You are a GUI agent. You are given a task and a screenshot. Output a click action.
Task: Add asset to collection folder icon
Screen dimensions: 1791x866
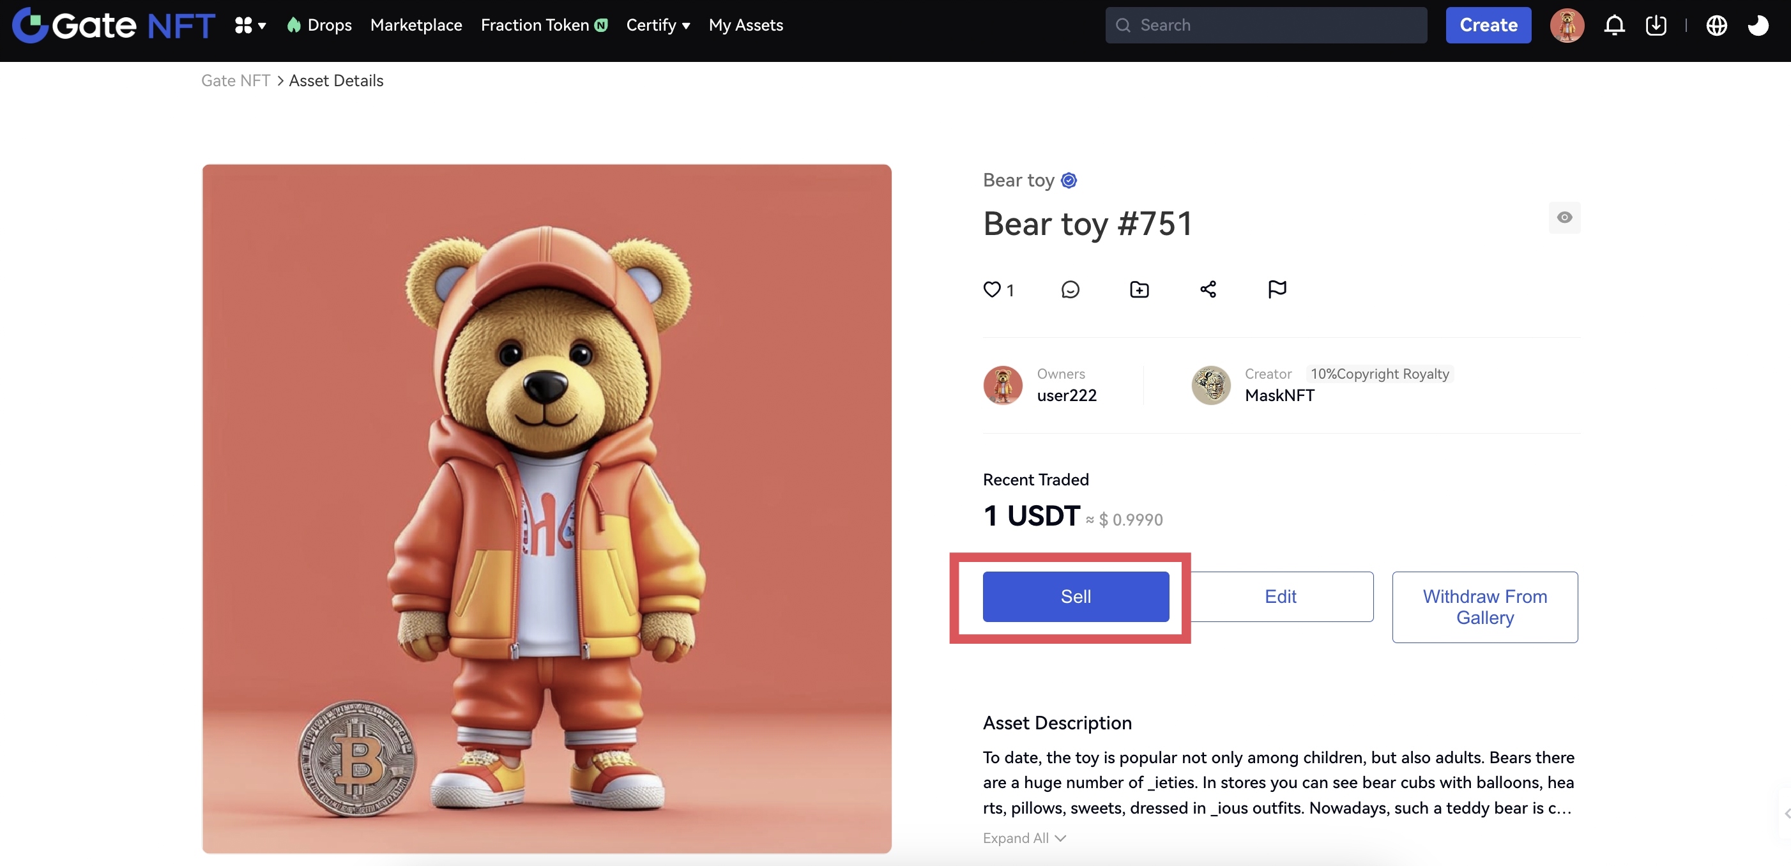(x=1139, y=289)
